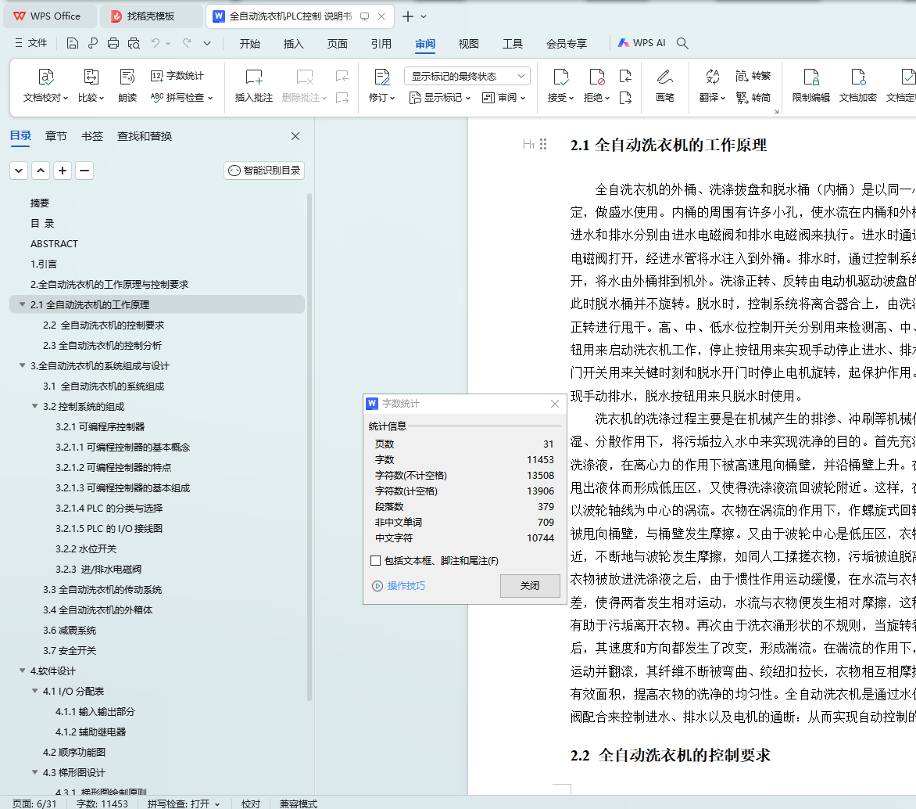Screen dimensions: 916x809
Task: Toggle 包括文本框、脚注和尾注 checkbox
Action: [x=376, y=560]
